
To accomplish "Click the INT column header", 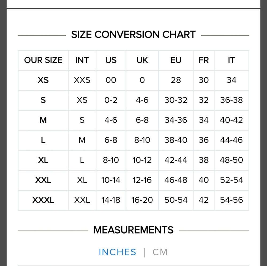I will click(82, 60).
